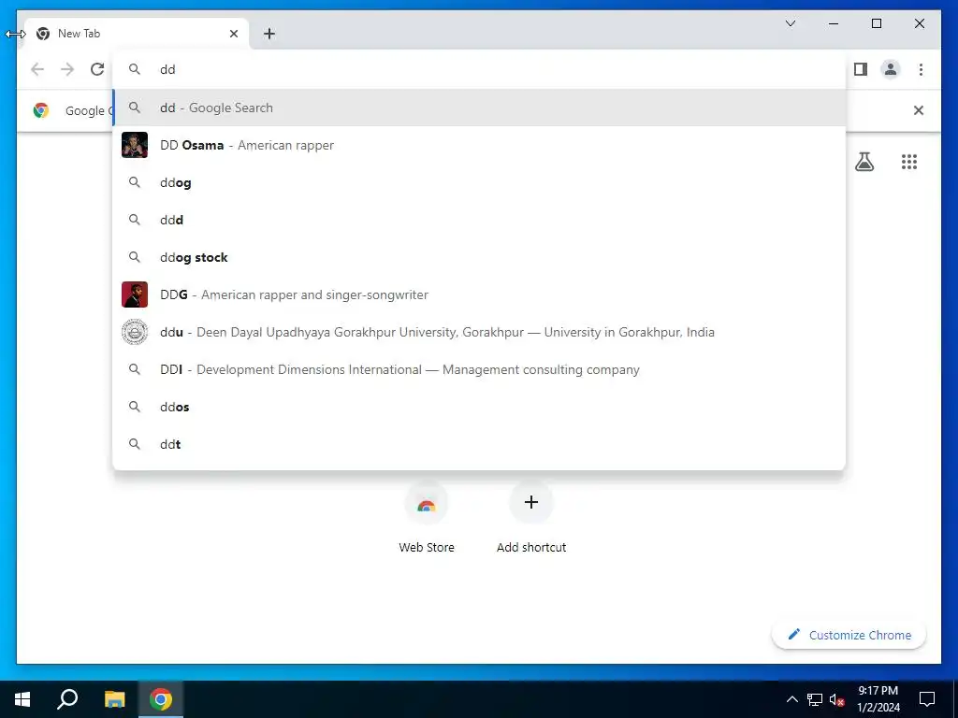Image resolution: width=958 pixels, height=718 pixels.
Task: Choose DDG American rapper suggestion
Action: 479,294
